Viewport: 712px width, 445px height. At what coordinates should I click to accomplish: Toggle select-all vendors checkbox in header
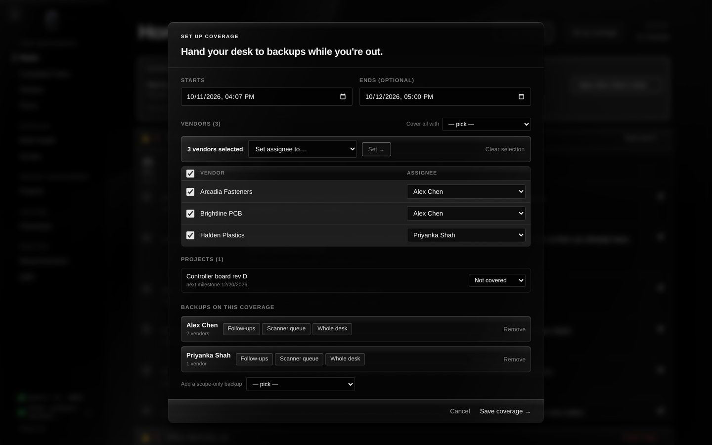click(190, 174)
